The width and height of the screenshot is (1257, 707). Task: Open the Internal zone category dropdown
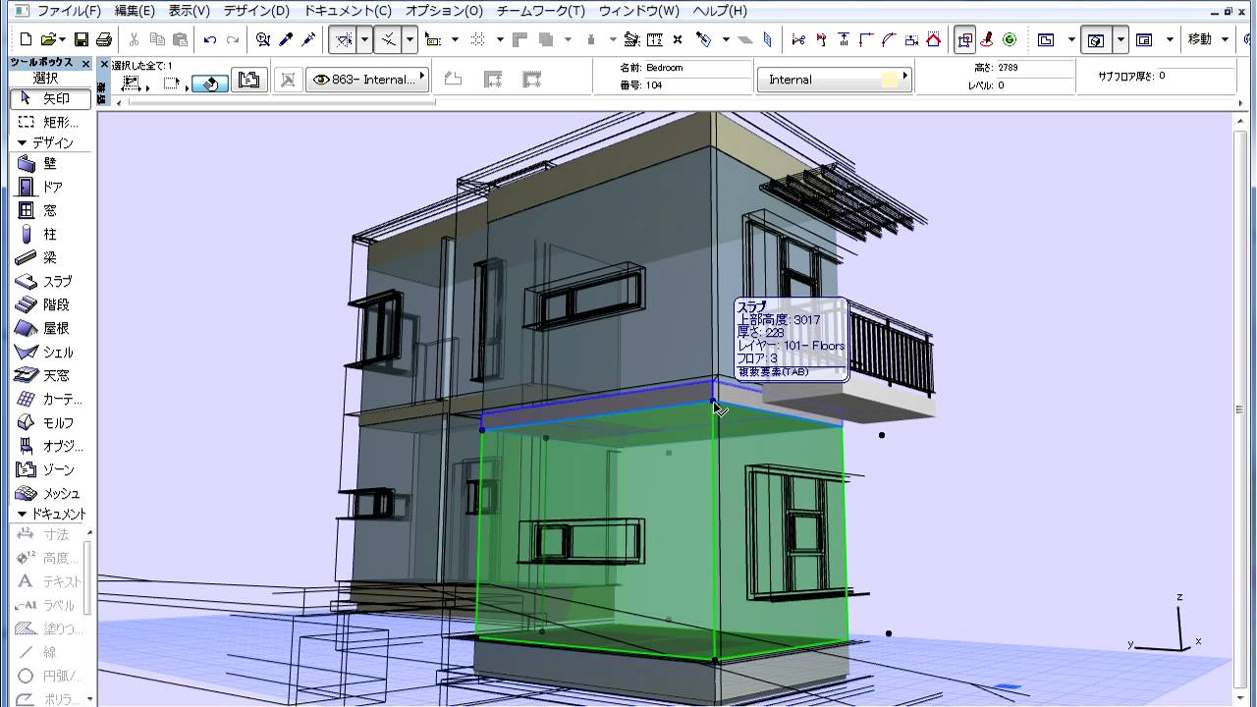click(833, 80)
